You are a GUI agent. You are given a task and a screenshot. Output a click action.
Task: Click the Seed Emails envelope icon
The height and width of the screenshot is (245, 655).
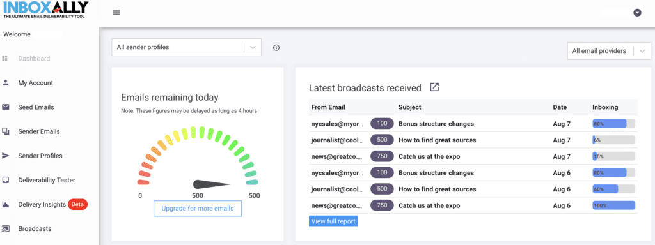pyautogui.click(x=5, y=107)
